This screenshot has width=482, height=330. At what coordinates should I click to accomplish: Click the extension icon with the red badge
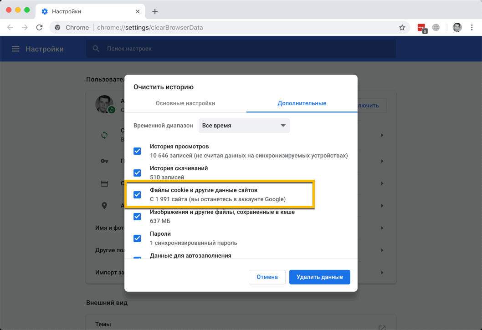pyautogui.click(x=421, y=27)
